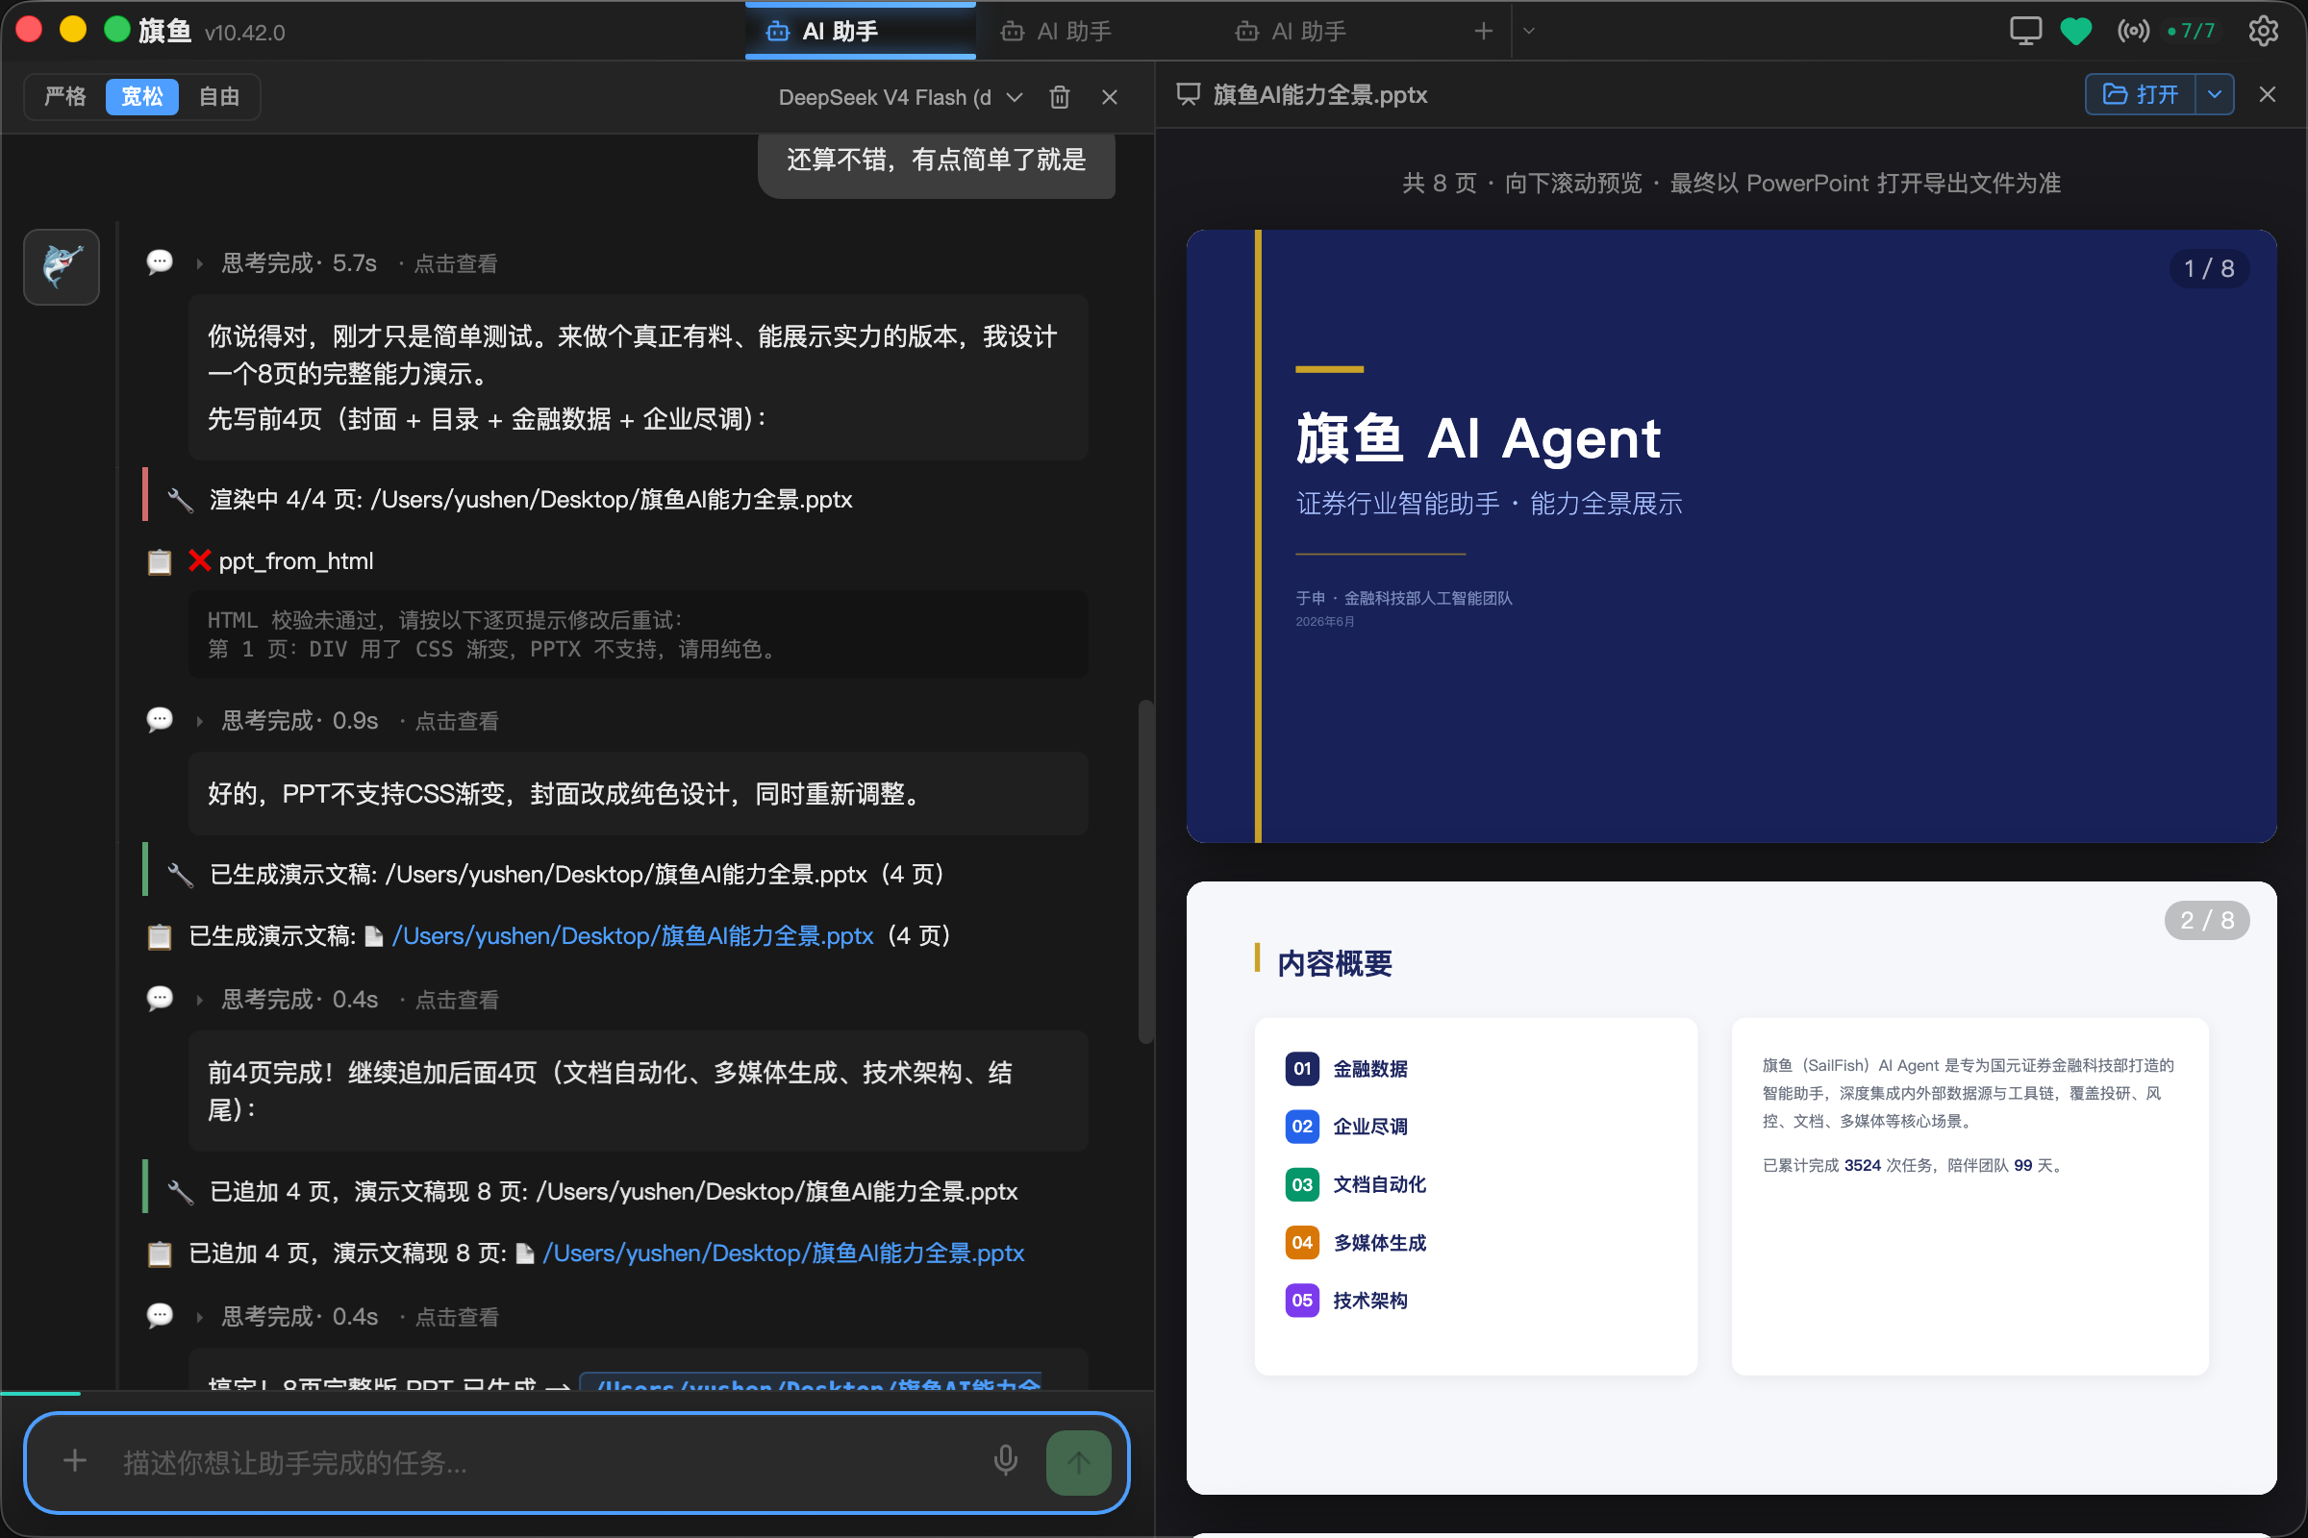
Task: Click the chat panel vertical scrollbar
Action: (x=1145, y=871)
